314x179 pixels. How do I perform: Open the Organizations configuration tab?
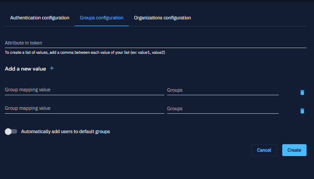pyautogui.click(x=162, y=18)
